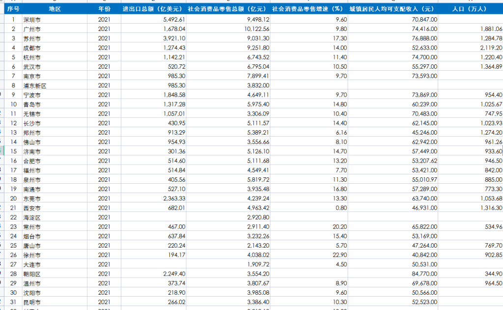Click the 广州市 cell
The image size is (503, 310).
(55, 29)
